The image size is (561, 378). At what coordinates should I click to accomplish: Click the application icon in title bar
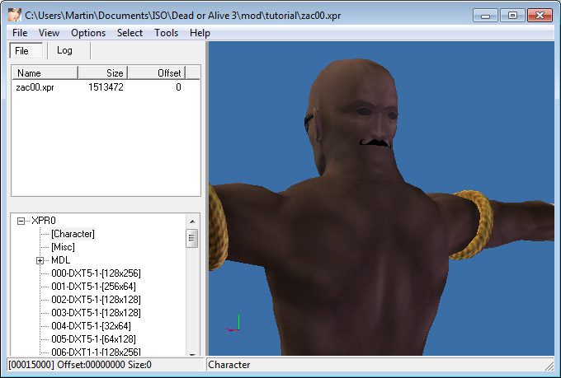[15, 16]
